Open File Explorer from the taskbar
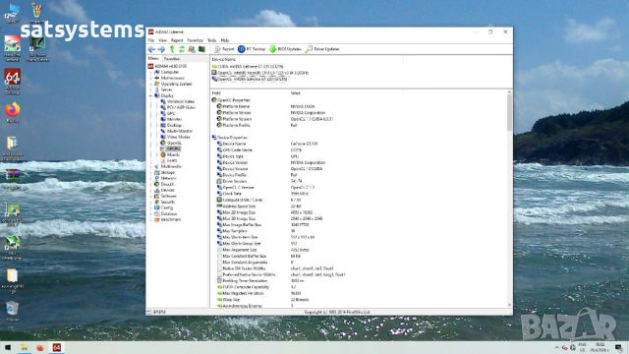This screenshot has height=354, width=629. pyautogui.click(x=24, y=347)
